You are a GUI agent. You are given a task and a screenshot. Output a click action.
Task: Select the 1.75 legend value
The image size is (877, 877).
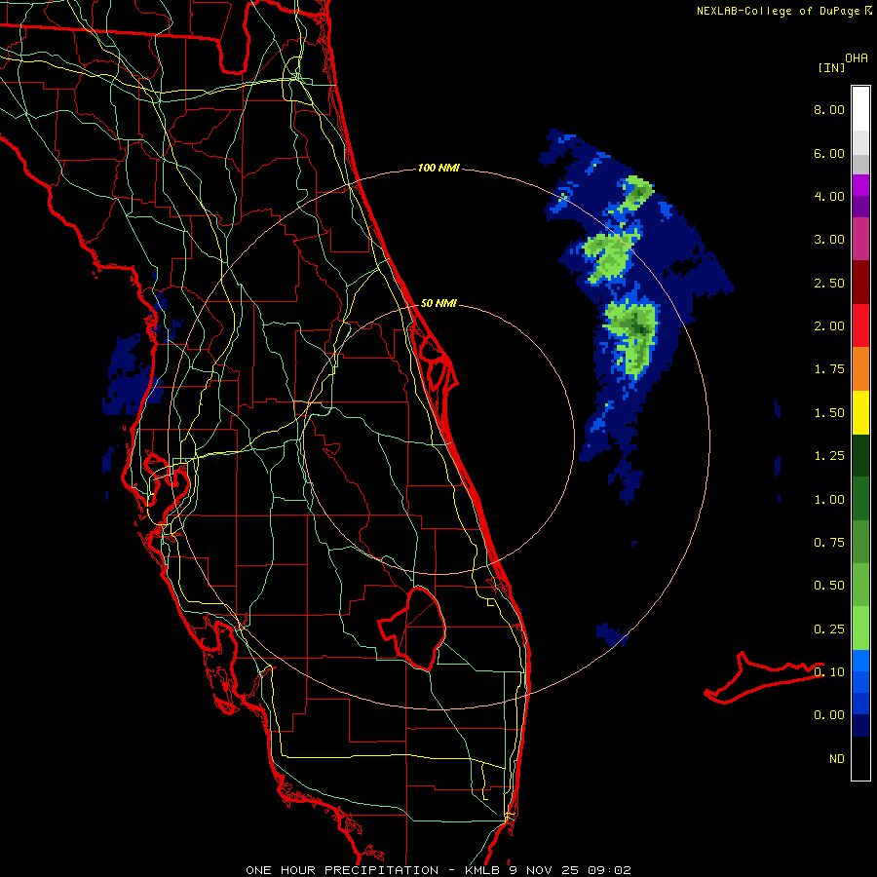pyautogui.click(x=829, y=369)
